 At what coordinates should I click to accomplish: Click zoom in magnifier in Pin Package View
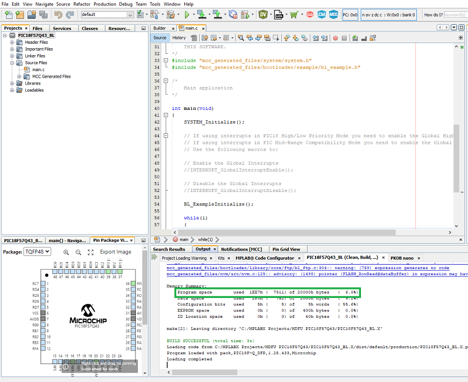(66, 252)
